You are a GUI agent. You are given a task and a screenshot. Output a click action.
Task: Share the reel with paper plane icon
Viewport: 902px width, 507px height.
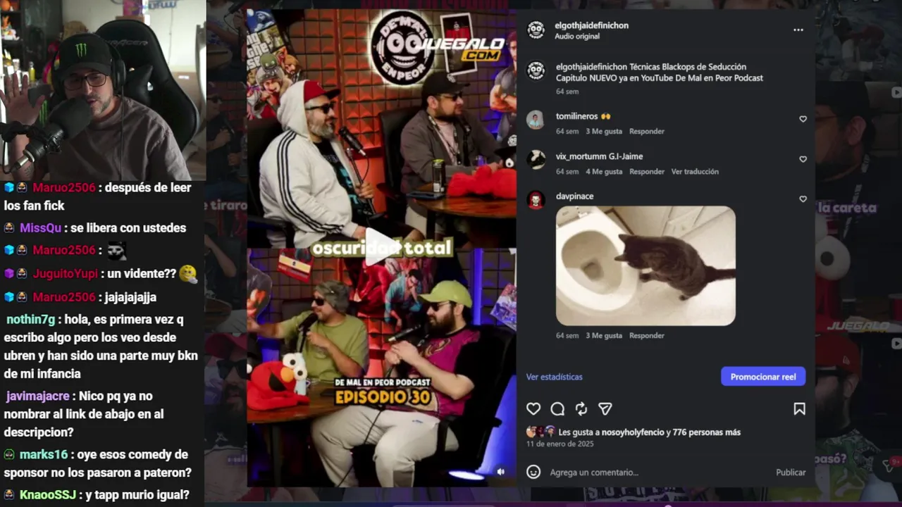point(605,409)
